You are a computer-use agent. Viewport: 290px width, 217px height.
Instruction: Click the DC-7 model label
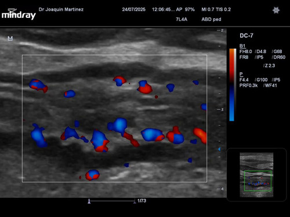coord(246,36)
